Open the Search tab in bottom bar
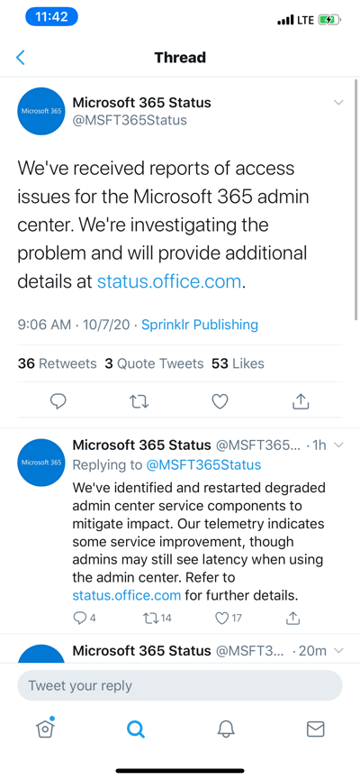Image resolution: width=360 pixels, height=780 pixels. pos(135,730)
